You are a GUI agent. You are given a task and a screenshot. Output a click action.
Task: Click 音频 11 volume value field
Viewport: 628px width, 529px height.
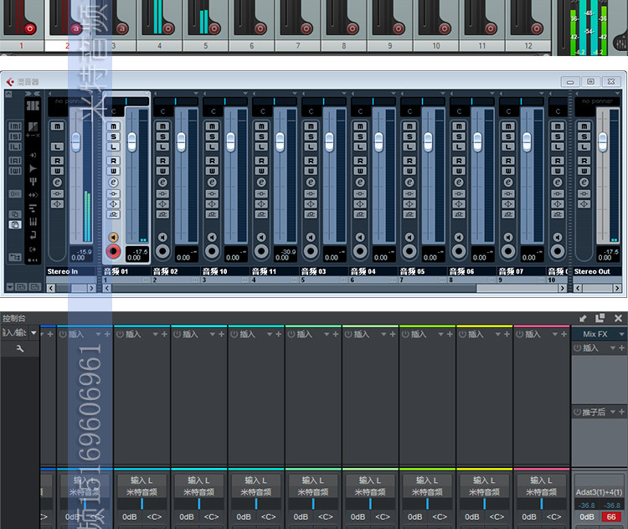tap(282, 258)
